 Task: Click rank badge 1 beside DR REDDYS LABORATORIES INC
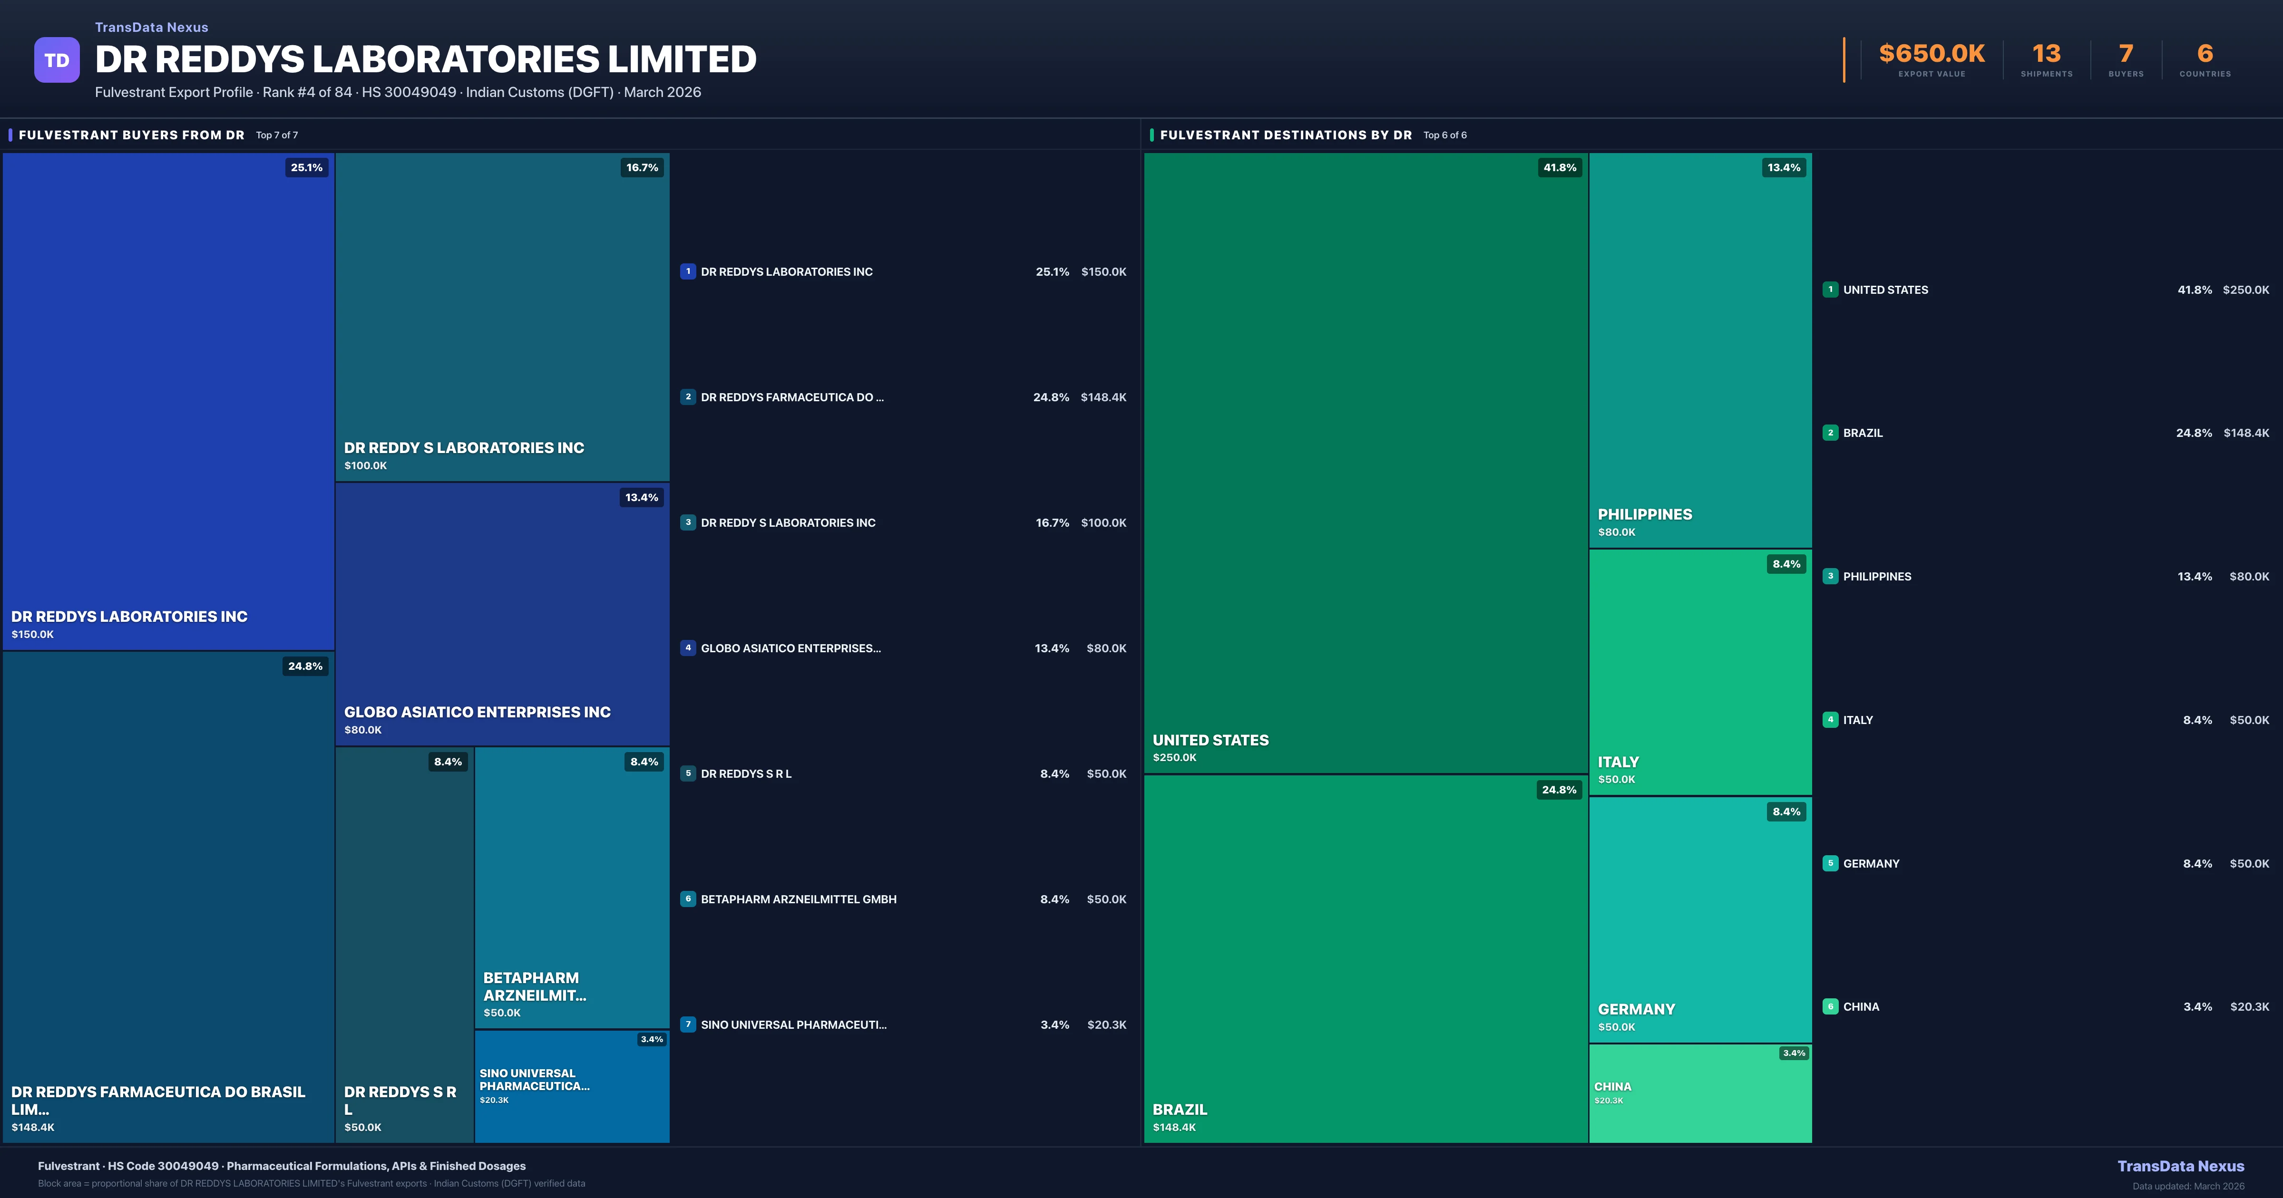pyautogui.click(x=688, y=272)
